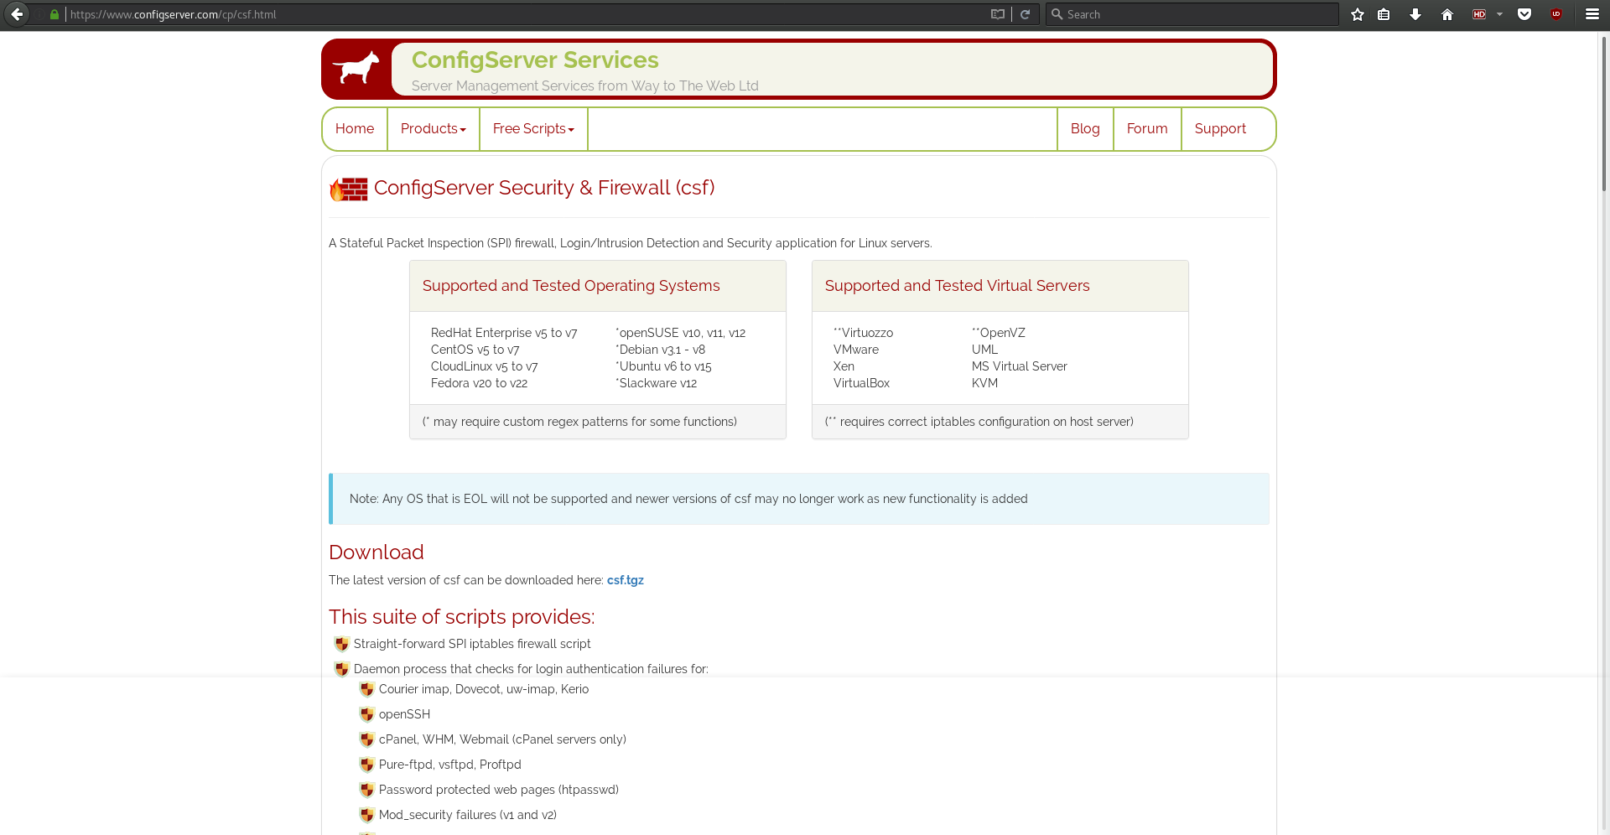Image resolution: width=1610 pixels, height=835 pixels.
Task: Open the Forum navigation item
Action: tap(1147, 128)
